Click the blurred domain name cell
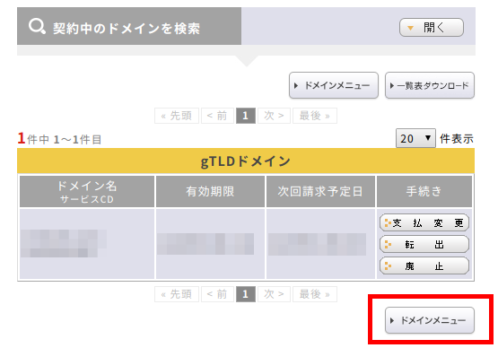The width and height of the screenshot is (498, 348). [87, 244]
